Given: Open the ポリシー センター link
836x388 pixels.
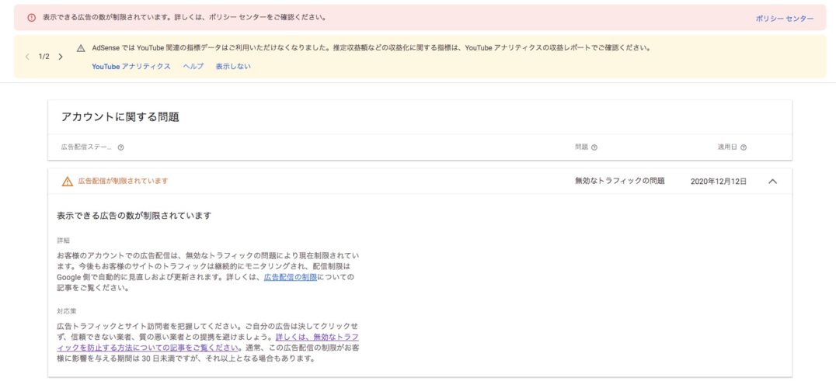Looking at the screenshot, I should click(784, 18).
